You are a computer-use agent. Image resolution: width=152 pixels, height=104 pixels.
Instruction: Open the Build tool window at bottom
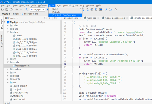pos(7,103)
